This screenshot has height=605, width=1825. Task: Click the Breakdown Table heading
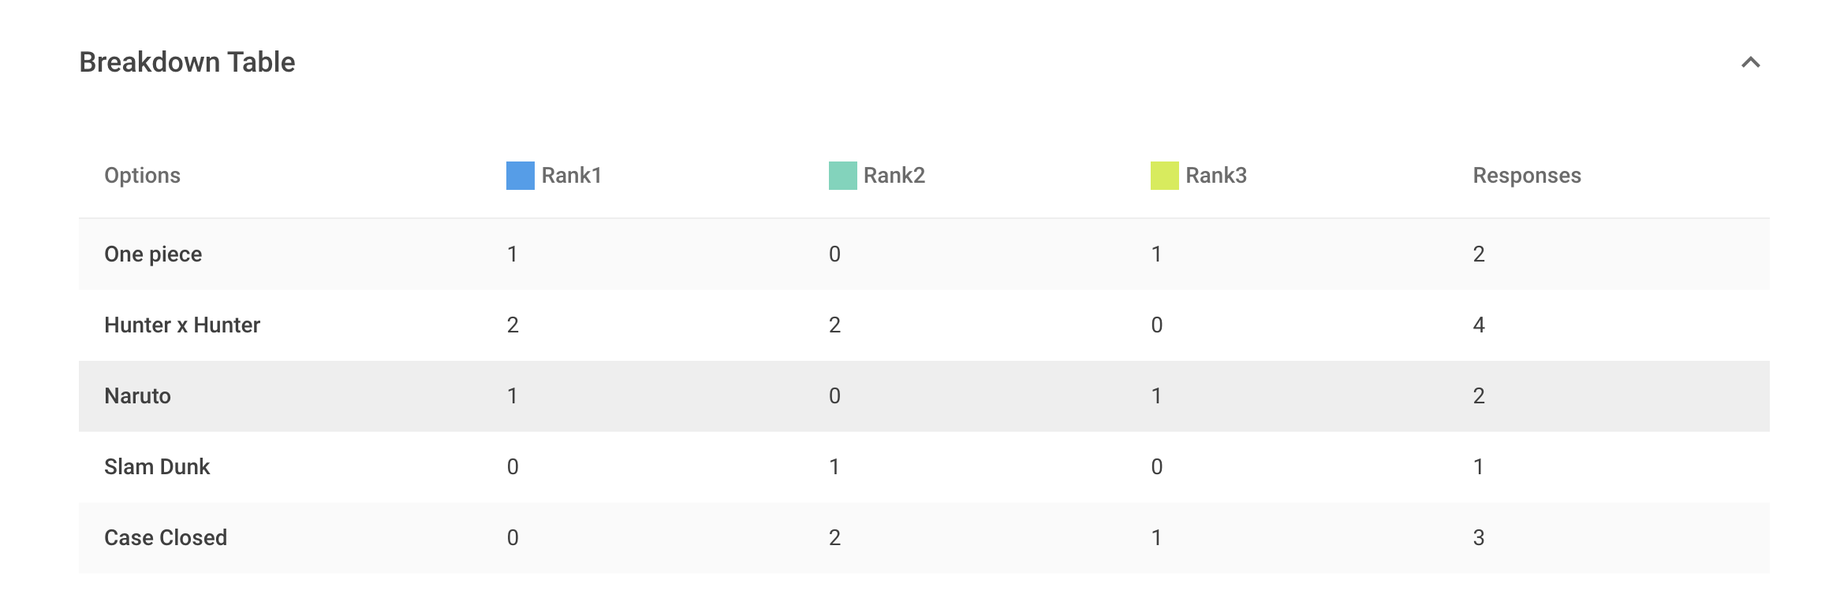[x=187, y=61]
